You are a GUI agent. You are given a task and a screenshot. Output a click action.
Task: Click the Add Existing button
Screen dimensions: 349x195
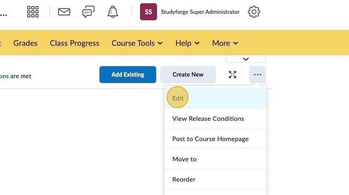click(x=128, y=75)
